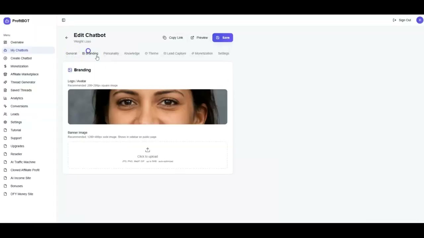The height and width of the screenshot is (238, 424).
Task: Open Saved Threads page
Action: click(28, 90)
